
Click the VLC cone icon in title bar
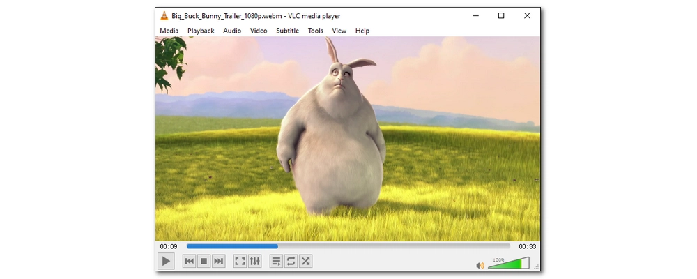[164, 15]
